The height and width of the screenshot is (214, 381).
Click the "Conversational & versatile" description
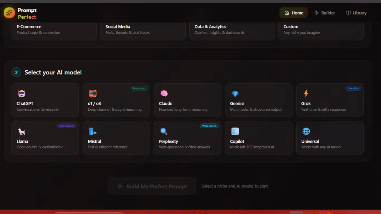pos(38,110)
